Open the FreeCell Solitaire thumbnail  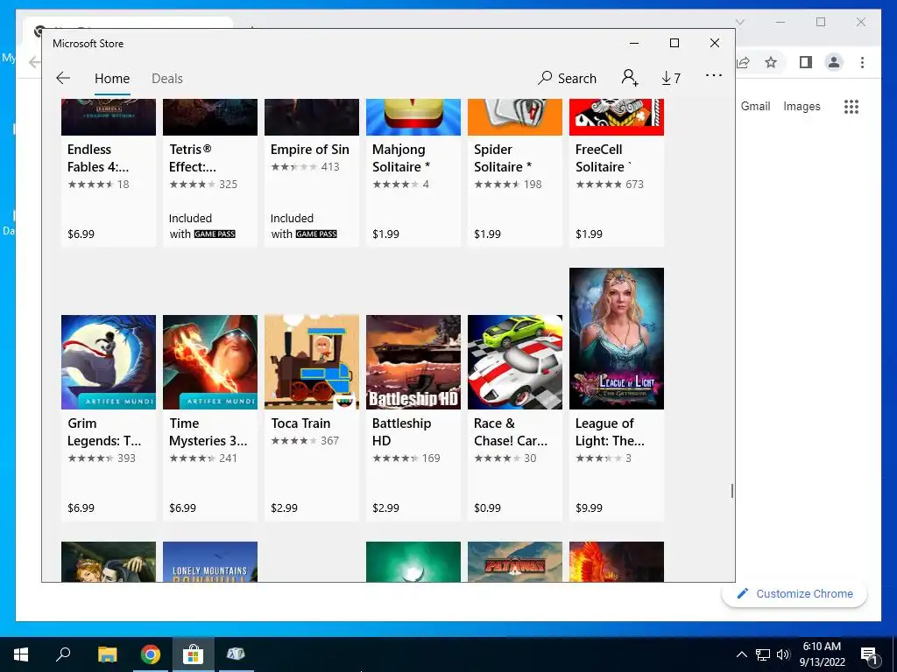click(617, 117)
